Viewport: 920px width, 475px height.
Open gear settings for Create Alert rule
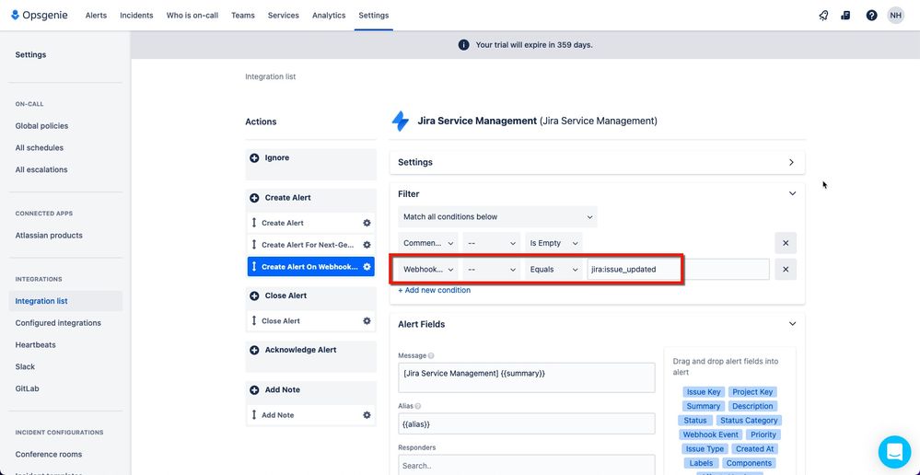367,223
